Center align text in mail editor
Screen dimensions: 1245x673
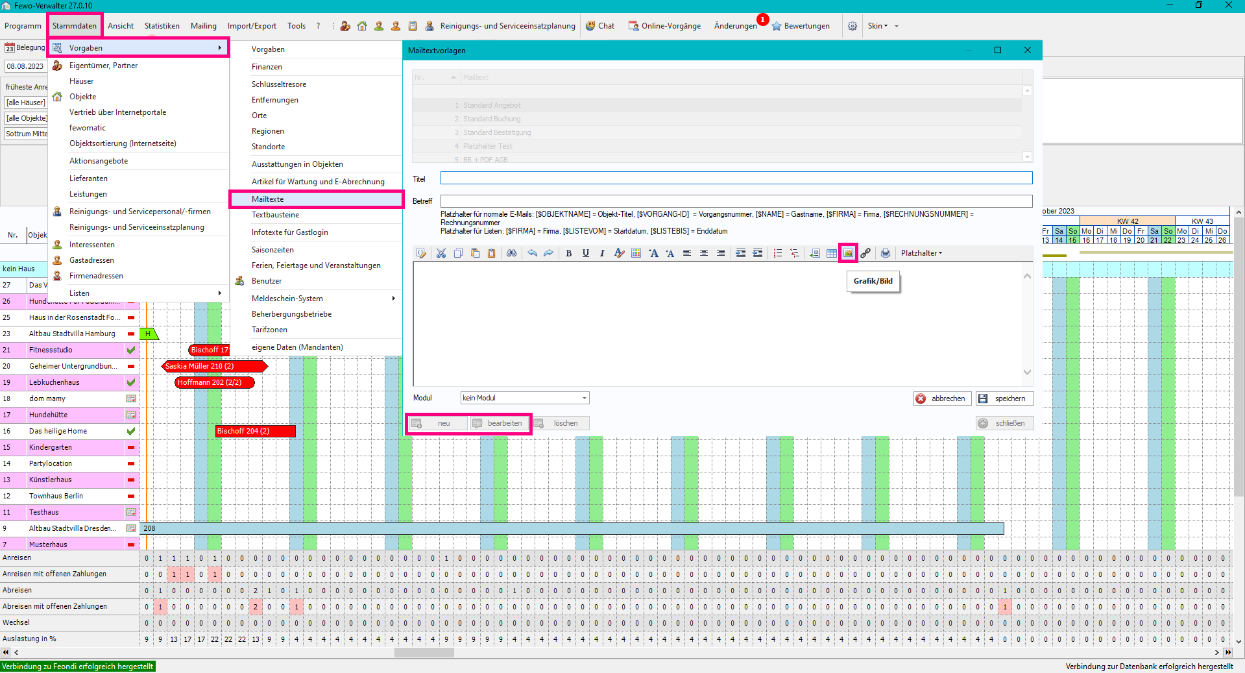(x=704, y=253)
